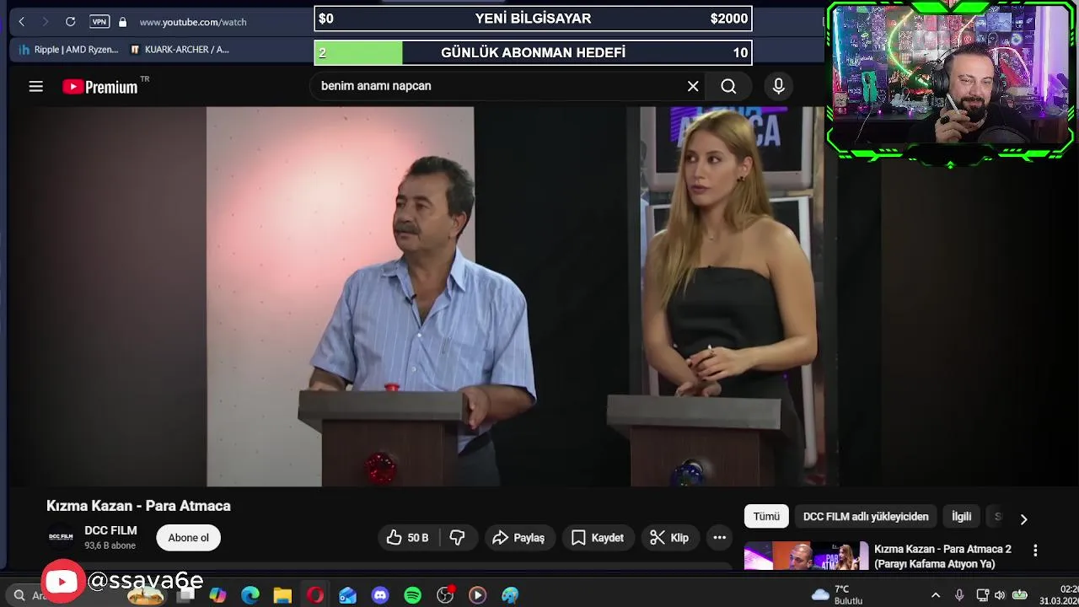Open the DCC FILM channel avatar
This screenshot has height=607, width=1079.
(61, 537)
